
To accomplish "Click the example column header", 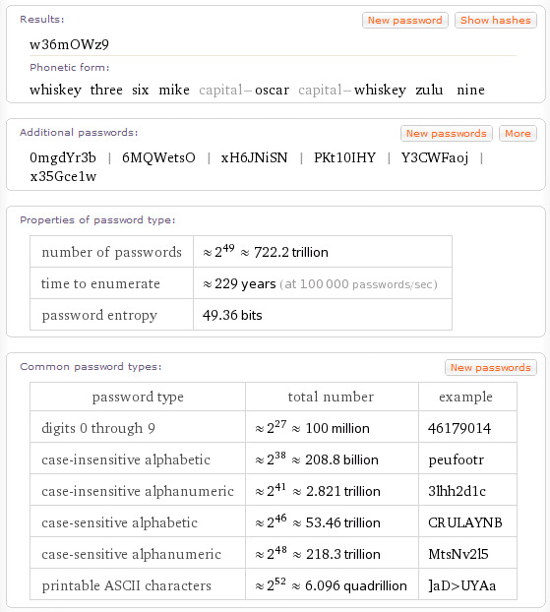I will pyautogui.click(x=465, y=397).
